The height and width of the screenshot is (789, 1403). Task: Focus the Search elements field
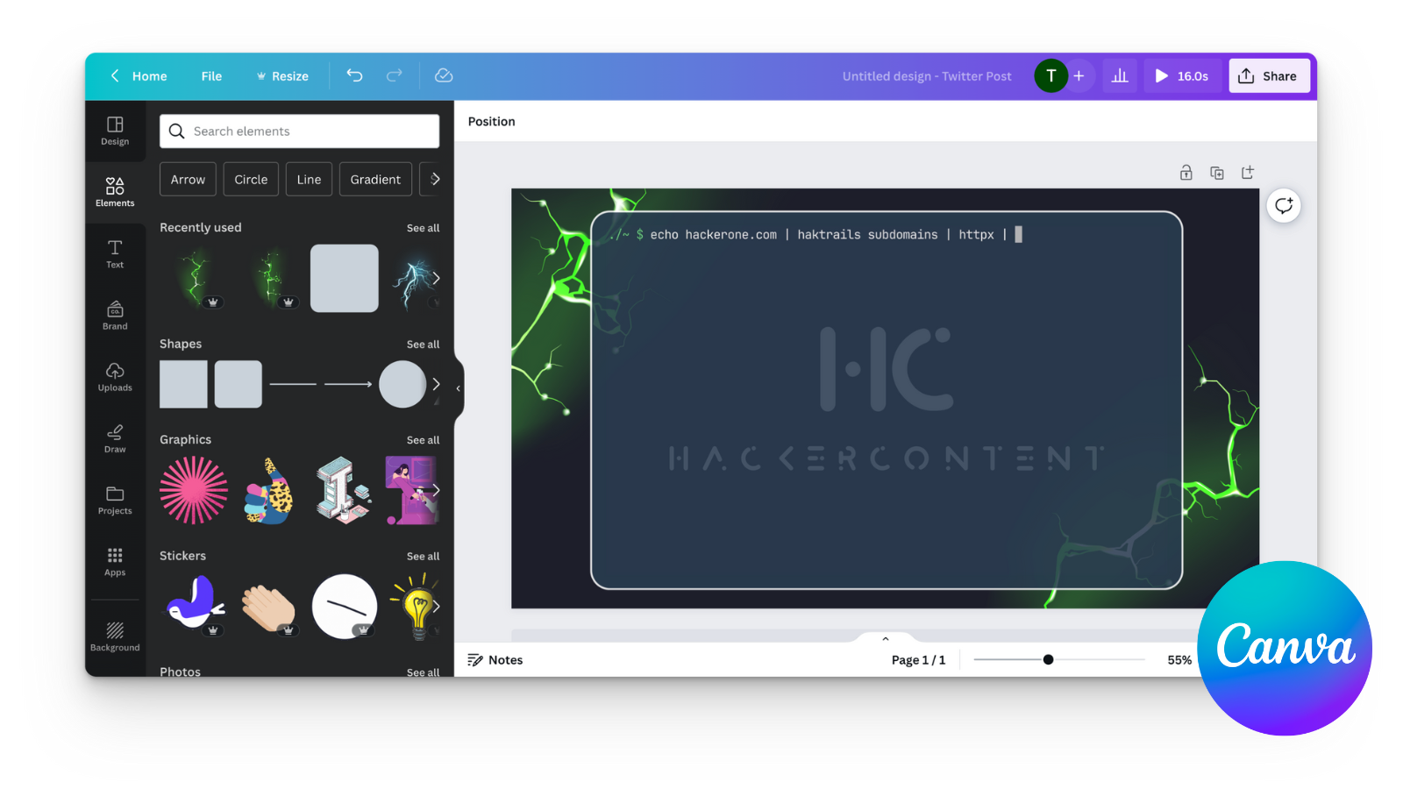pyautogui.click(x=299, y=131)
